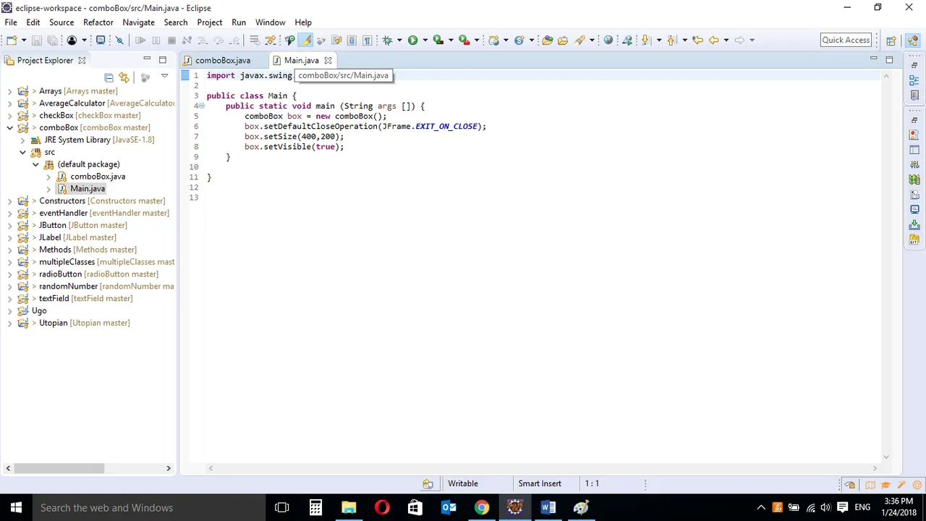Click the Quick Access search field
Image resolution: width=926 pixels, height=521 pixels.
pos(846,40)
